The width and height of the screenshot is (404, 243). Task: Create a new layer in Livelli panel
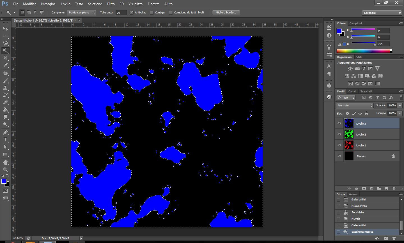[386, 189]
